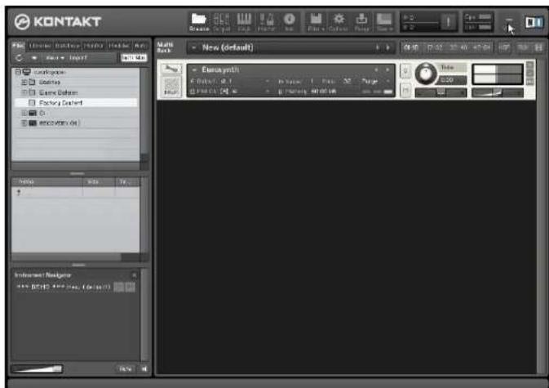Select next multi preset arrow
This screenshot has height=388, width=549.
coord(388,47)
